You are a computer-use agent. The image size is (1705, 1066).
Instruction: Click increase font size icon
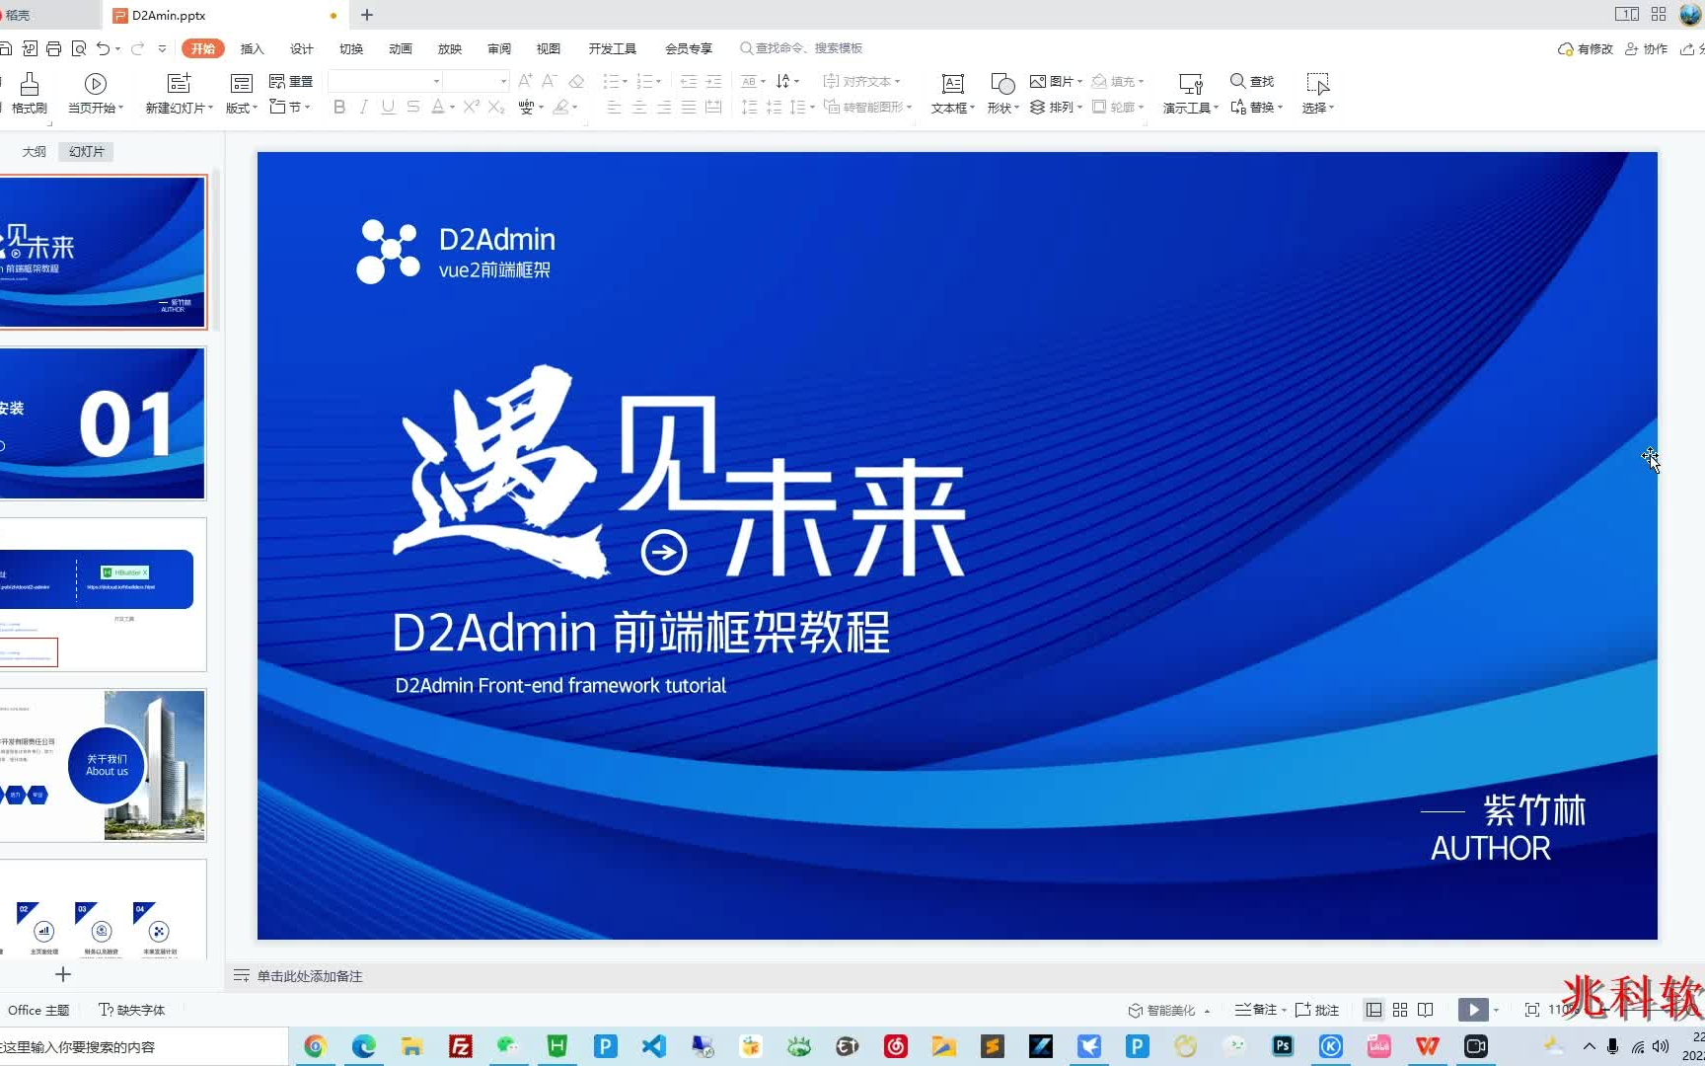tap(525, 81)
